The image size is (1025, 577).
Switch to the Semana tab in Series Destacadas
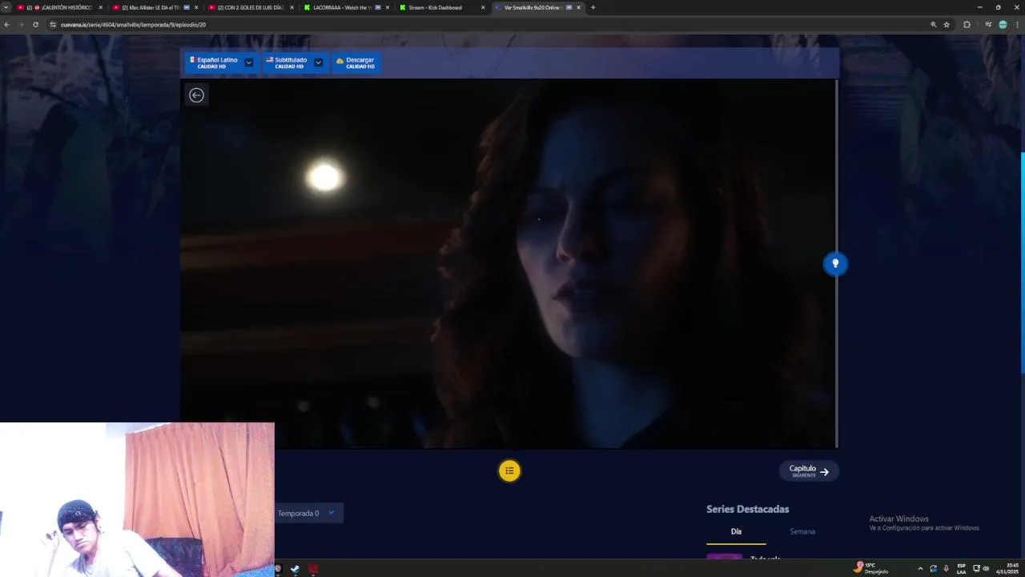point(802,531)
